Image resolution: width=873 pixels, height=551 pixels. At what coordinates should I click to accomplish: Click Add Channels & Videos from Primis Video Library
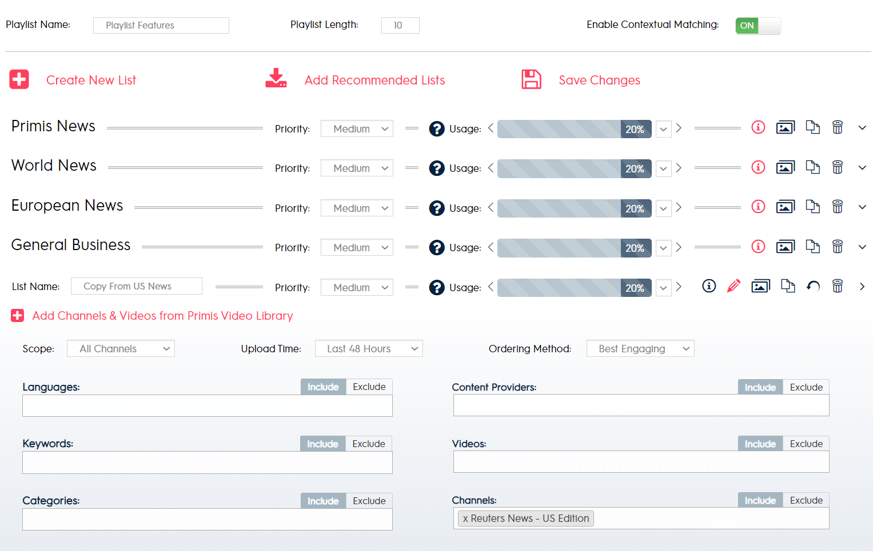[162, 316]
